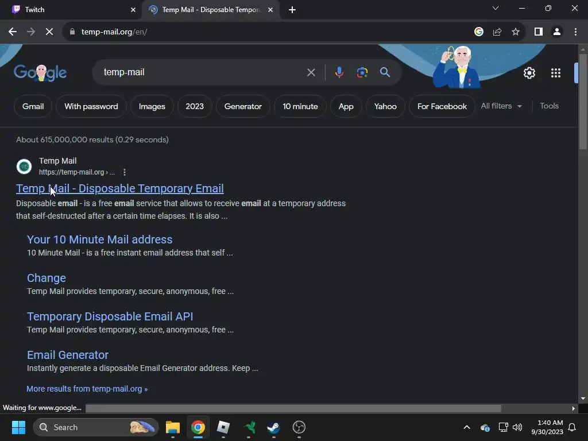Click the forward navigation arrow

click(x=31, y=32)
